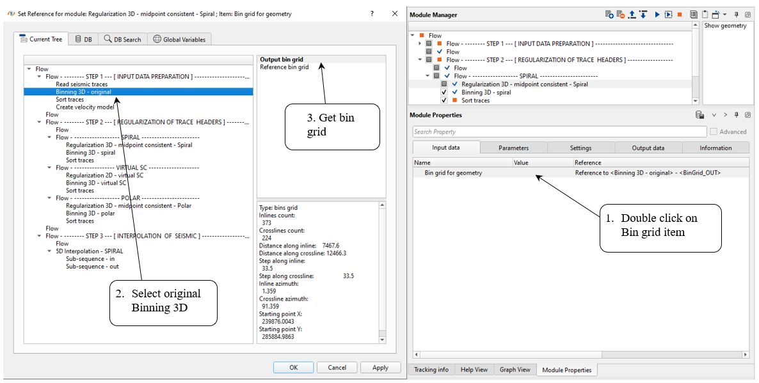Image resolution: width=759 pixels, height=383 pixels.
Task: Switch to the DB Search tab
Action: point(122,40)
